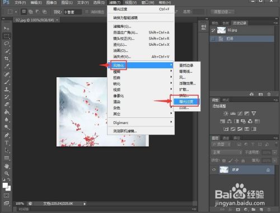Select the Horizontal Type tool
The width and height of the screenshot is (280, 213).
point(7,143)
